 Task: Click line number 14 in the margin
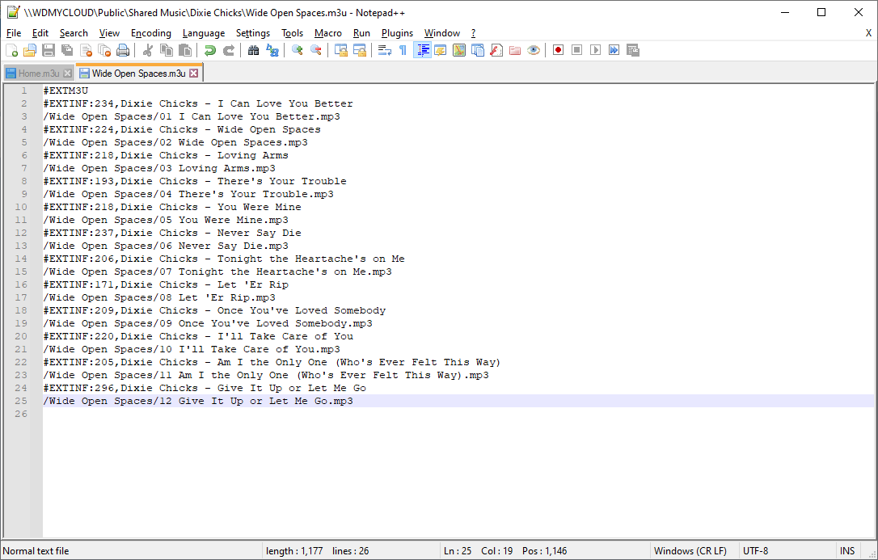click(21, 259)
